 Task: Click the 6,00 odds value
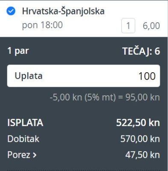[x=151, y=26]
